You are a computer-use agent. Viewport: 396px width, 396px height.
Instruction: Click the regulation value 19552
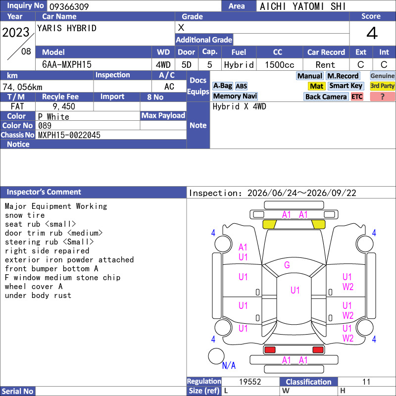click(x=250, y=382)
